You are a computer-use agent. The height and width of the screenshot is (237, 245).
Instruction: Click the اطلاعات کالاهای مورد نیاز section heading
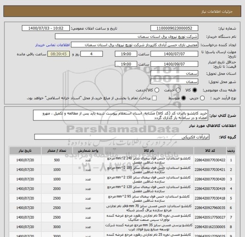pyautogui.click(x=213, y=126)
